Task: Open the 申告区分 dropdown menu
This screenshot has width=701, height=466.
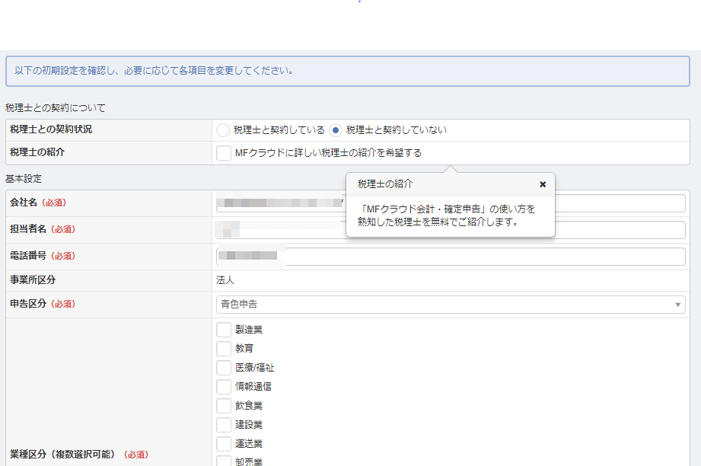Action: tap(677, 304)
